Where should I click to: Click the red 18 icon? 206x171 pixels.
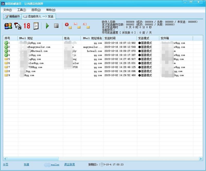27,26
